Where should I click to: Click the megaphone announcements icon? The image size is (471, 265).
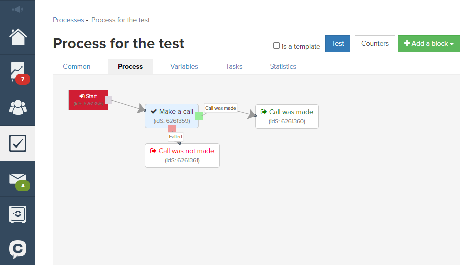[x=18, y=9]
